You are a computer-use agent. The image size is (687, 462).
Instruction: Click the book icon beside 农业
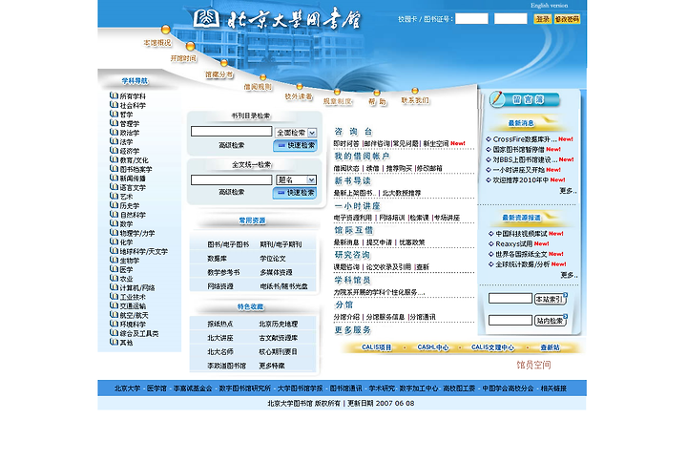[114, 278]
